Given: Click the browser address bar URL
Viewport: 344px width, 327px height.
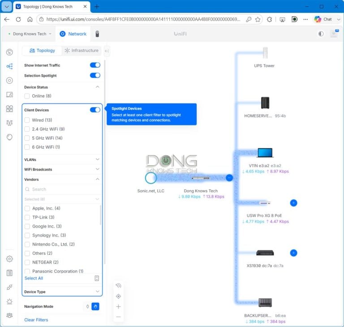Looking at the screenshot, I should [x=143, y=19].
